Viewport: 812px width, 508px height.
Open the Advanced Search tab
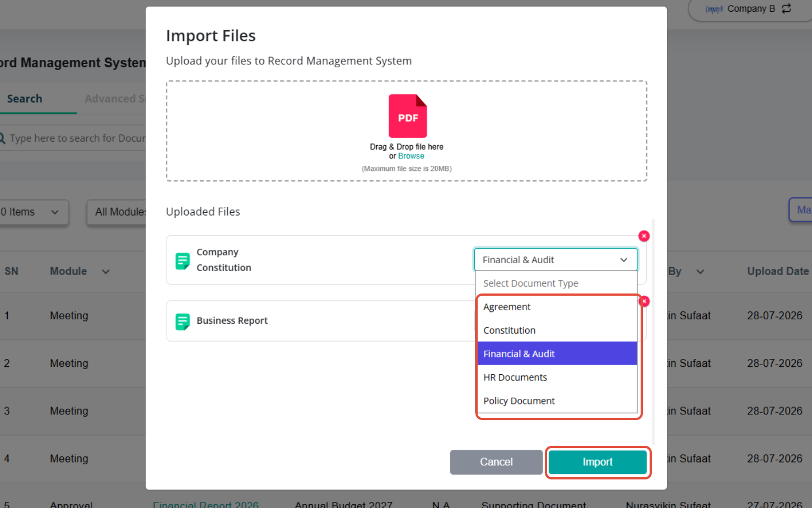pyautogui.click(x=115, y=99)
